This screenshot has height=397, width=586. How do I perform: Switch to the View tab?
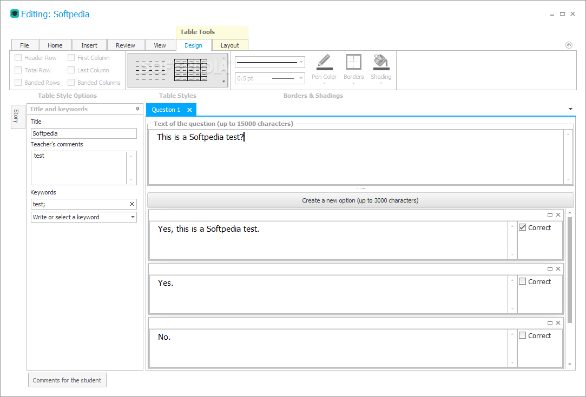(160, 45)
